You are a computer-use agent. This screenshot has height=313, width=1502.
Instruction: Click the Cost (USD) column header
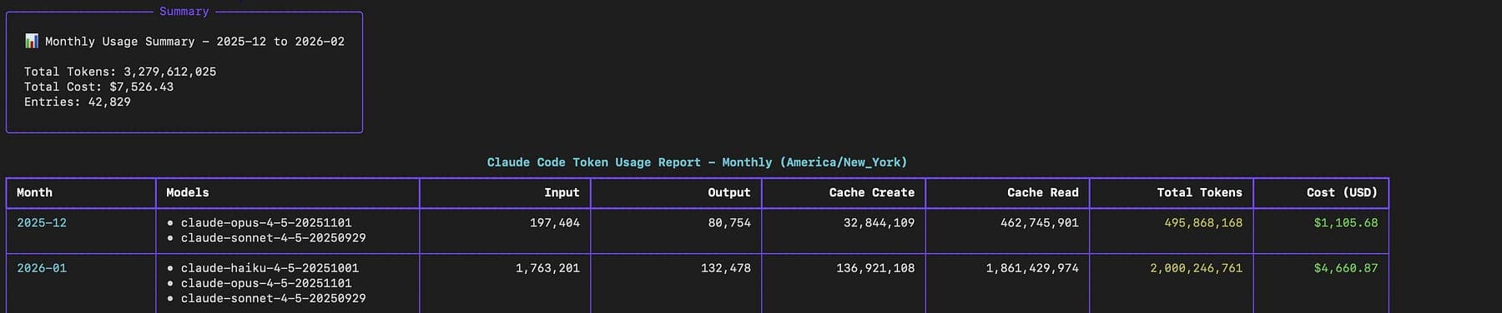click(1342, 192)
